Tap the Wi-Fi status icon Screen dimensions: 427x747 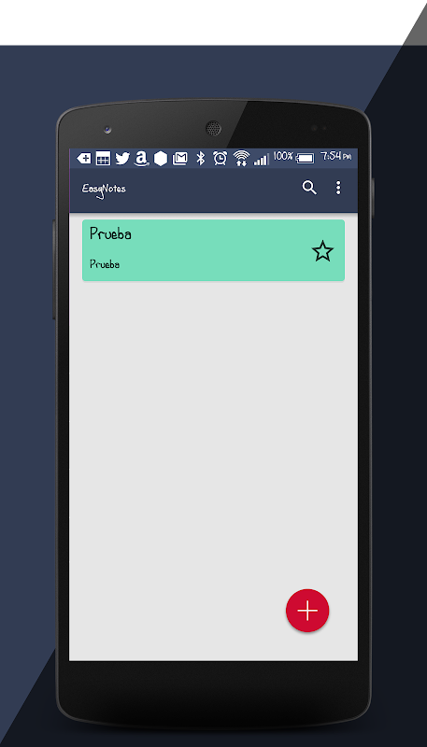241,158
